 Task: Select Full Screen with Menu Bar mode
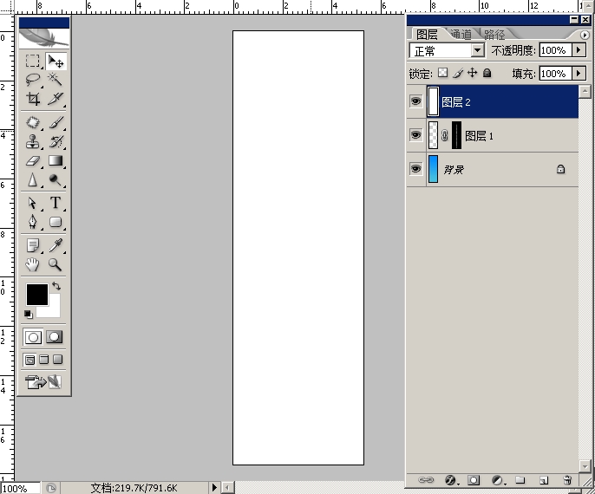(44, 360)
